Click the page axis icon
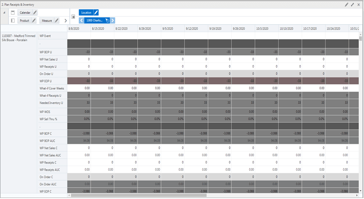 [x=73, y=17]
